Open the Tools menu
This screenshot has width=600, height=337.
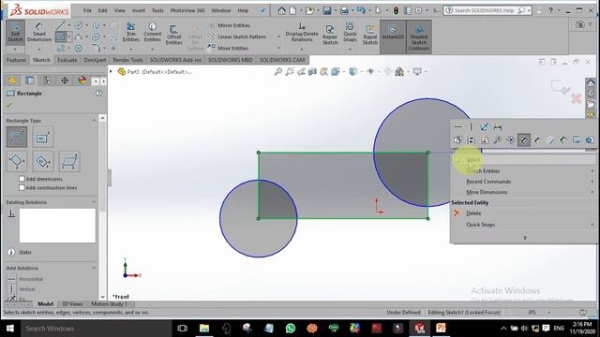(x=157, y=10)
